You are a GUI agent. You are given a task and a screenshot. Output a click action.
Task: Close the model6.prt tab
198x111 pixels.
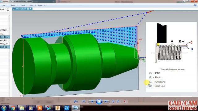coord(31,9)
